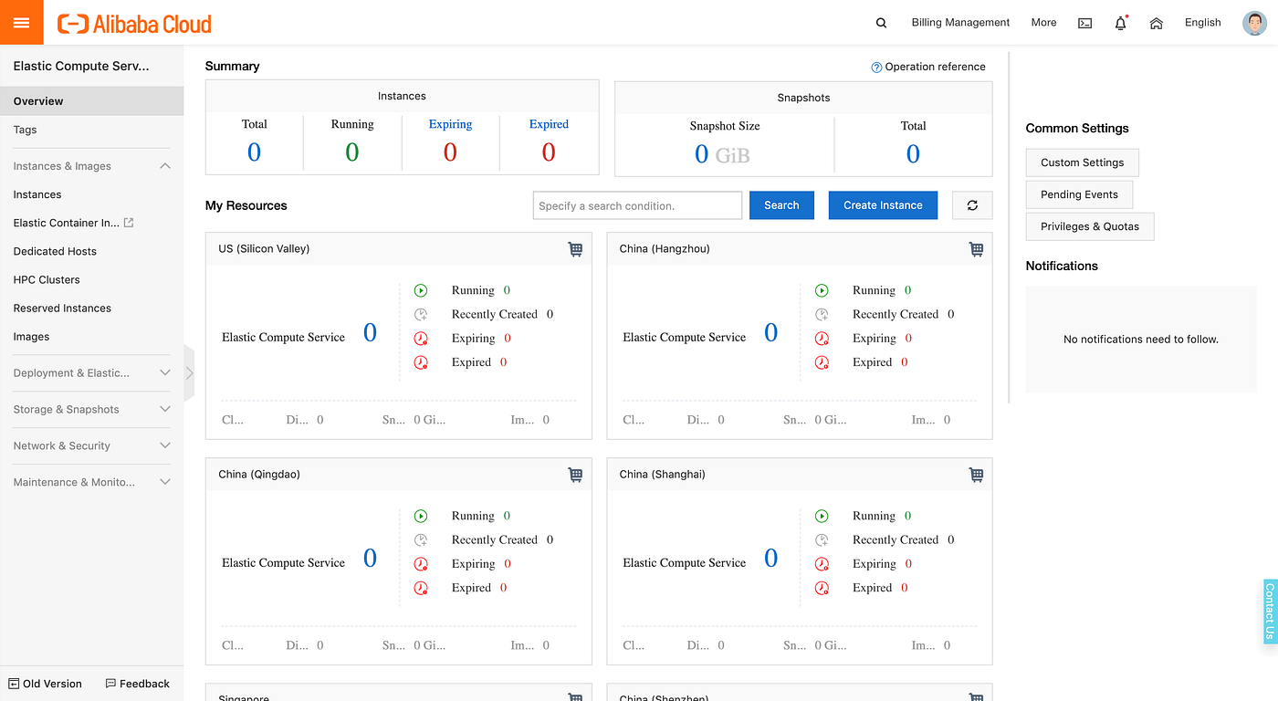Screen dimensions: 1278x701
Task: Click the US (Silicon Valley) shopping cart icon
Action: click(575, 249)
